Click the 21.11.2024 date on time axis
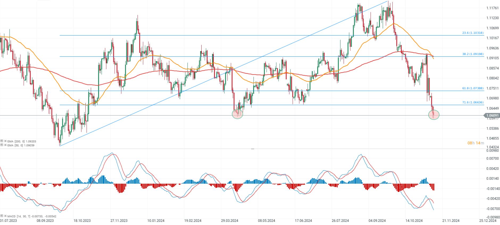The height and width of the screenshot is (225, 500). click(x=451, y=220)
